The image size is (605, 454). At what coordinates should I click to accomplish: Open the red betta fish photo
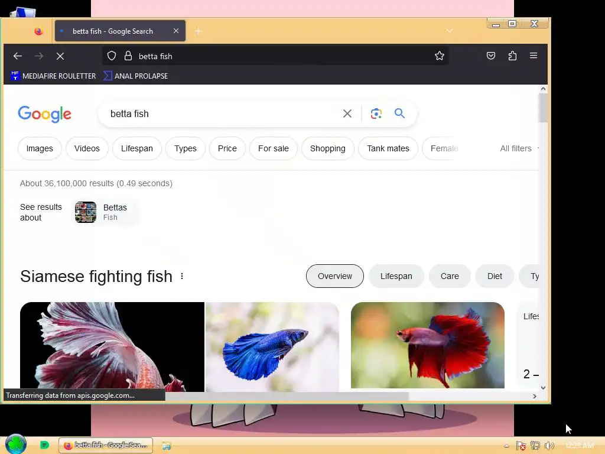click(x=428, y=345)
